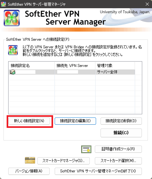Sort by 接続先 VPN Server column header

click(x=75, y=66)
